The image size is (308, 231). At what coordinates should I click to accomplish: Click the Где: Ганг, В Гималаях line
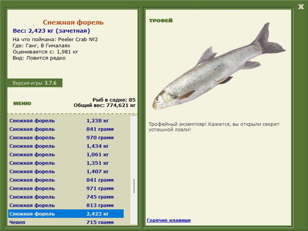pos(41,46)
